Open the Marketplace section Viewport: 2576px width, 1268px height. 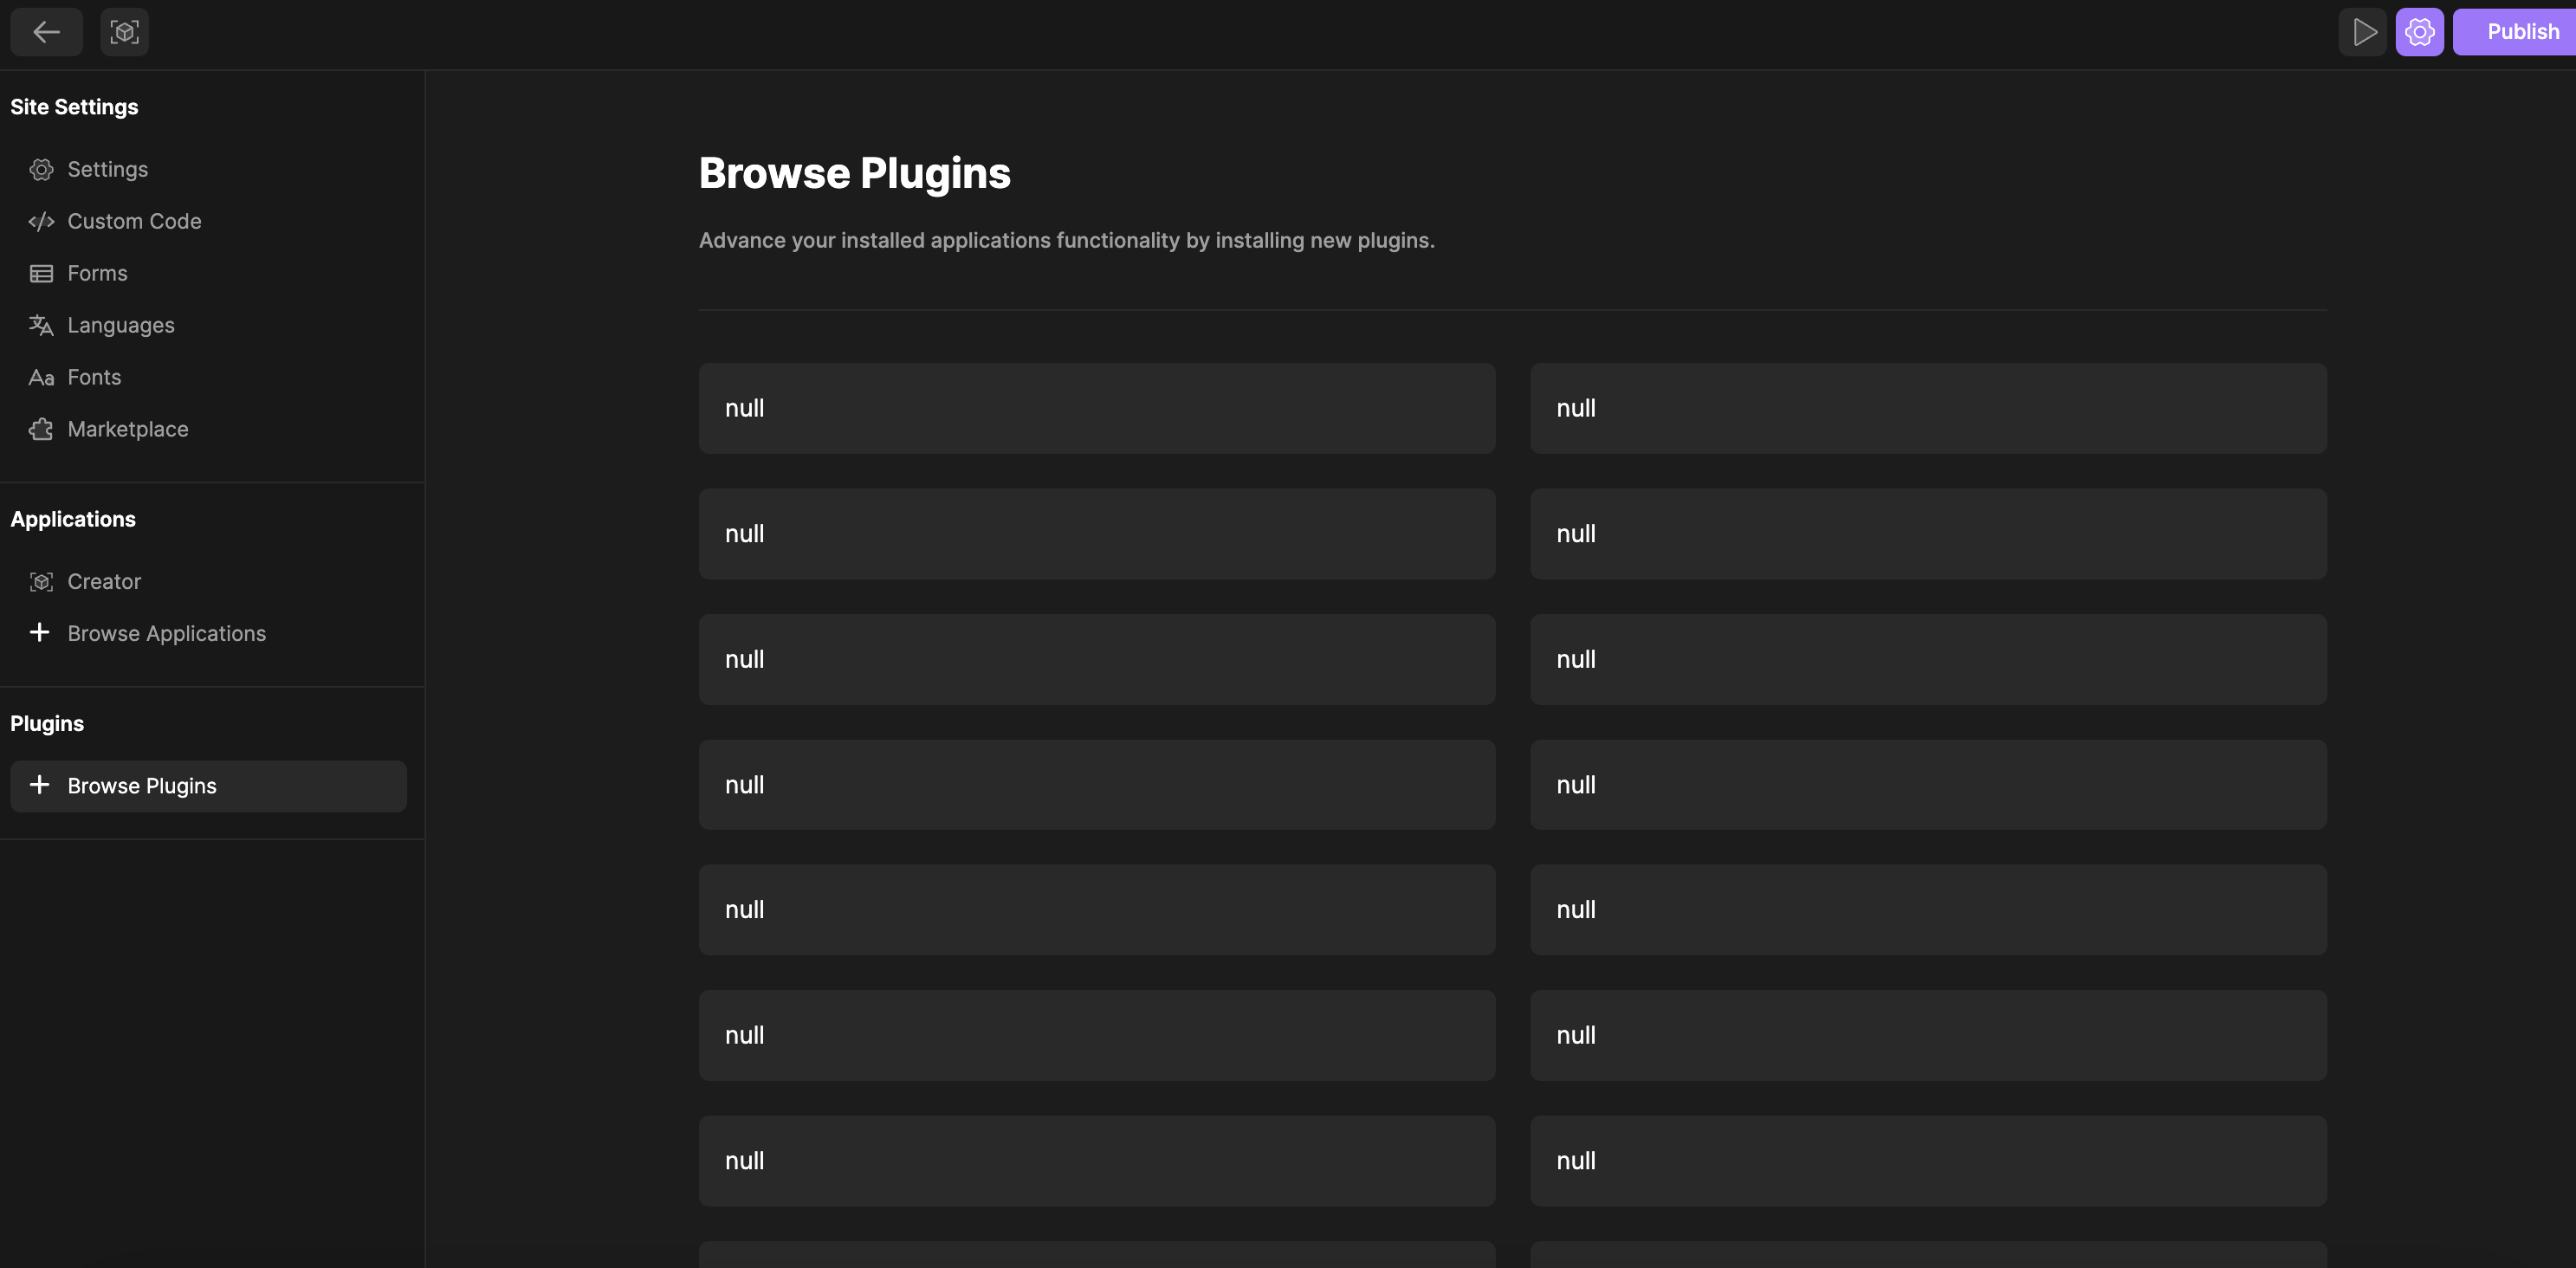208,430
